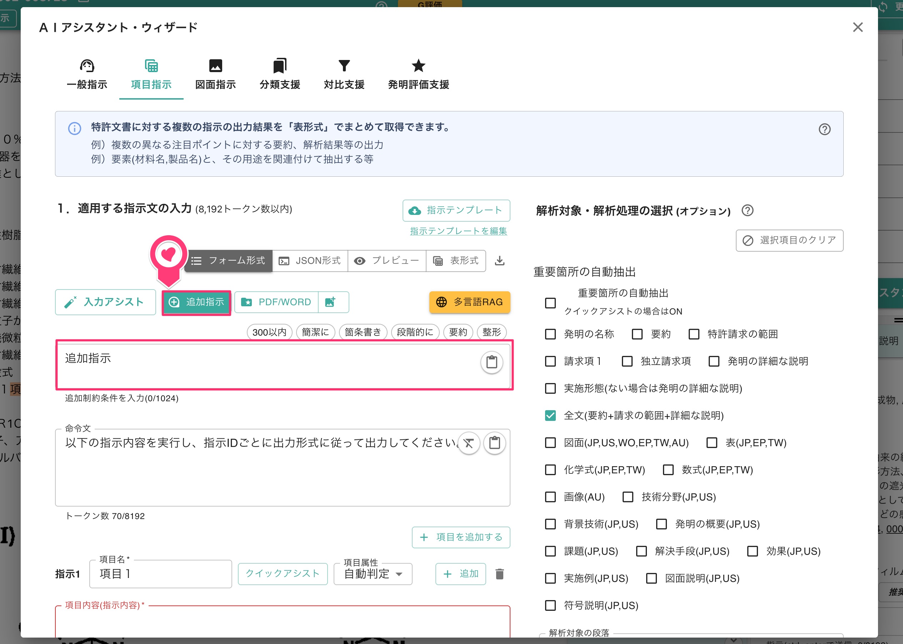Check the 請求項1 checkbox
Screen dimensions: 903x644
pos(550,361)
